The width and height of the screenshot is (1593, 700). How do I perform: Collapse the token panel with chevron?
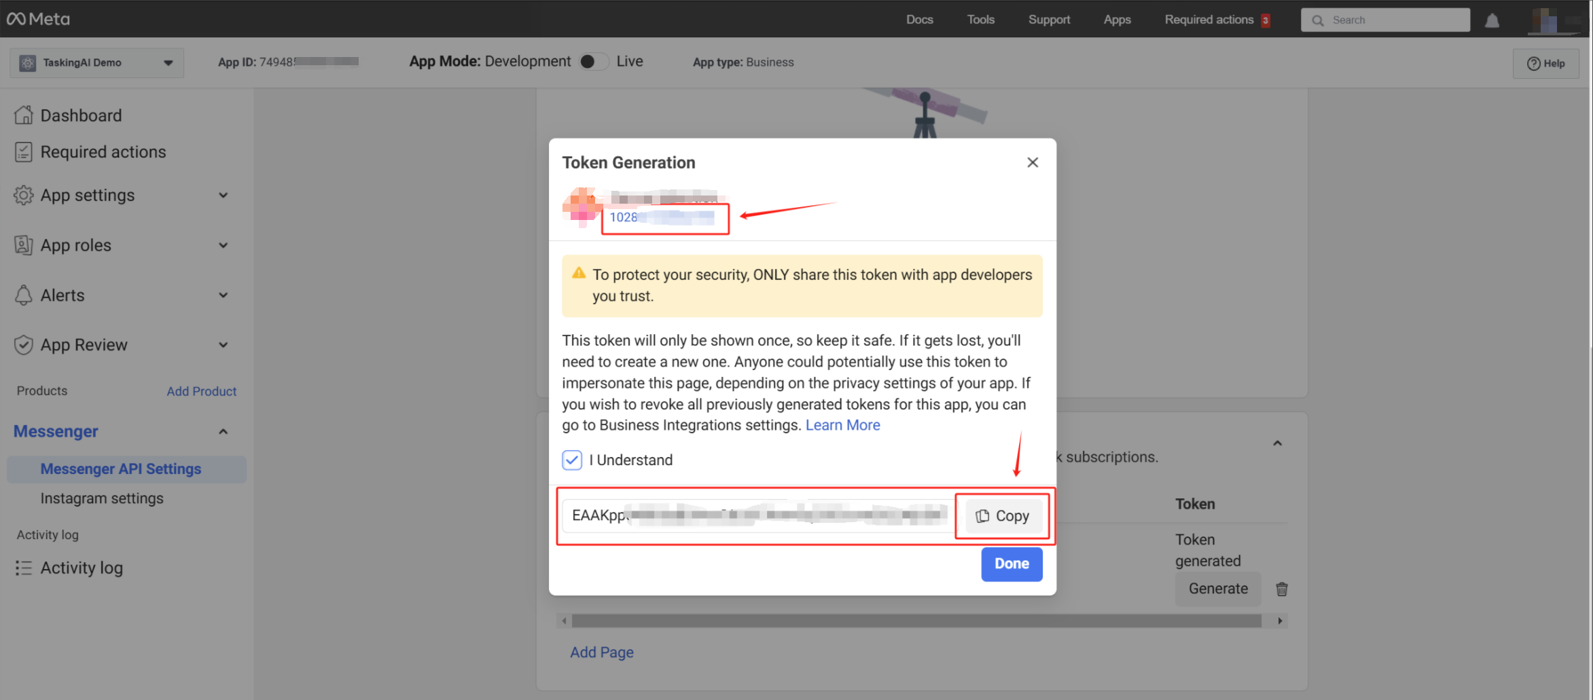(x=1277, y=443)
